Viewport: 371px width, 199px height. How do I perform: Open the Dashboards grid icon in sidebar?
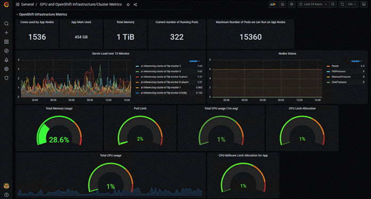[6, 42]
